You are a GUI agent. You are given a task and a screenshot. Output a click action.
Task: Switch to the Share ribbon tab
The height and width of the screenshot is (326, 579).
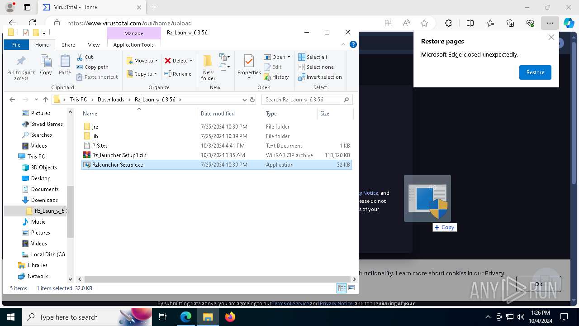(x=68, y=44)
